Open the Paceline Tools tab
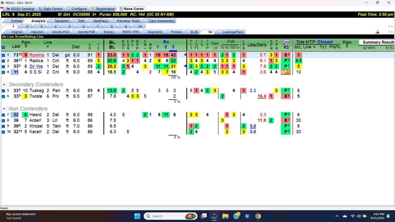 [x=128, y=21]
